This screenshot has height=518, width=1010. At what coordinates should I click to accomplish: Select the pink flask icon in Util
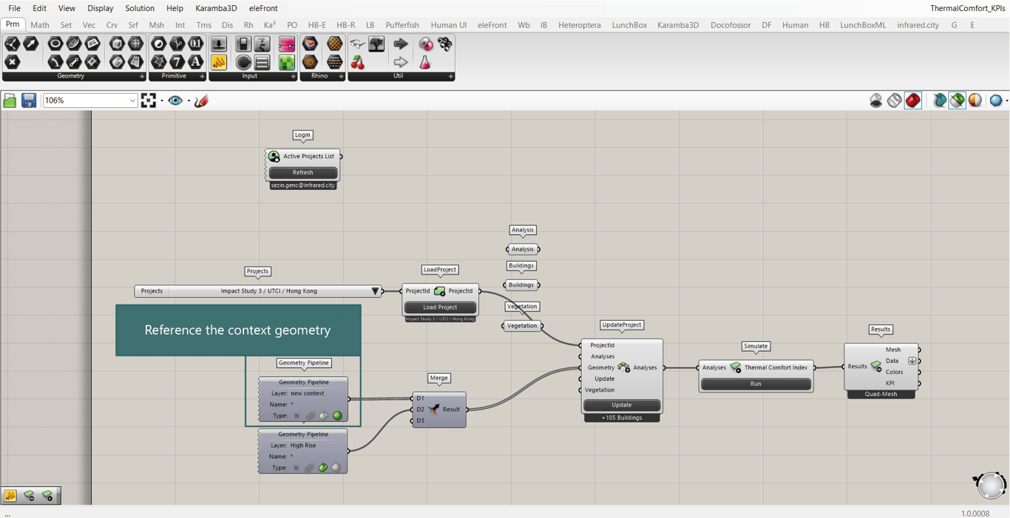pos(425,63)
